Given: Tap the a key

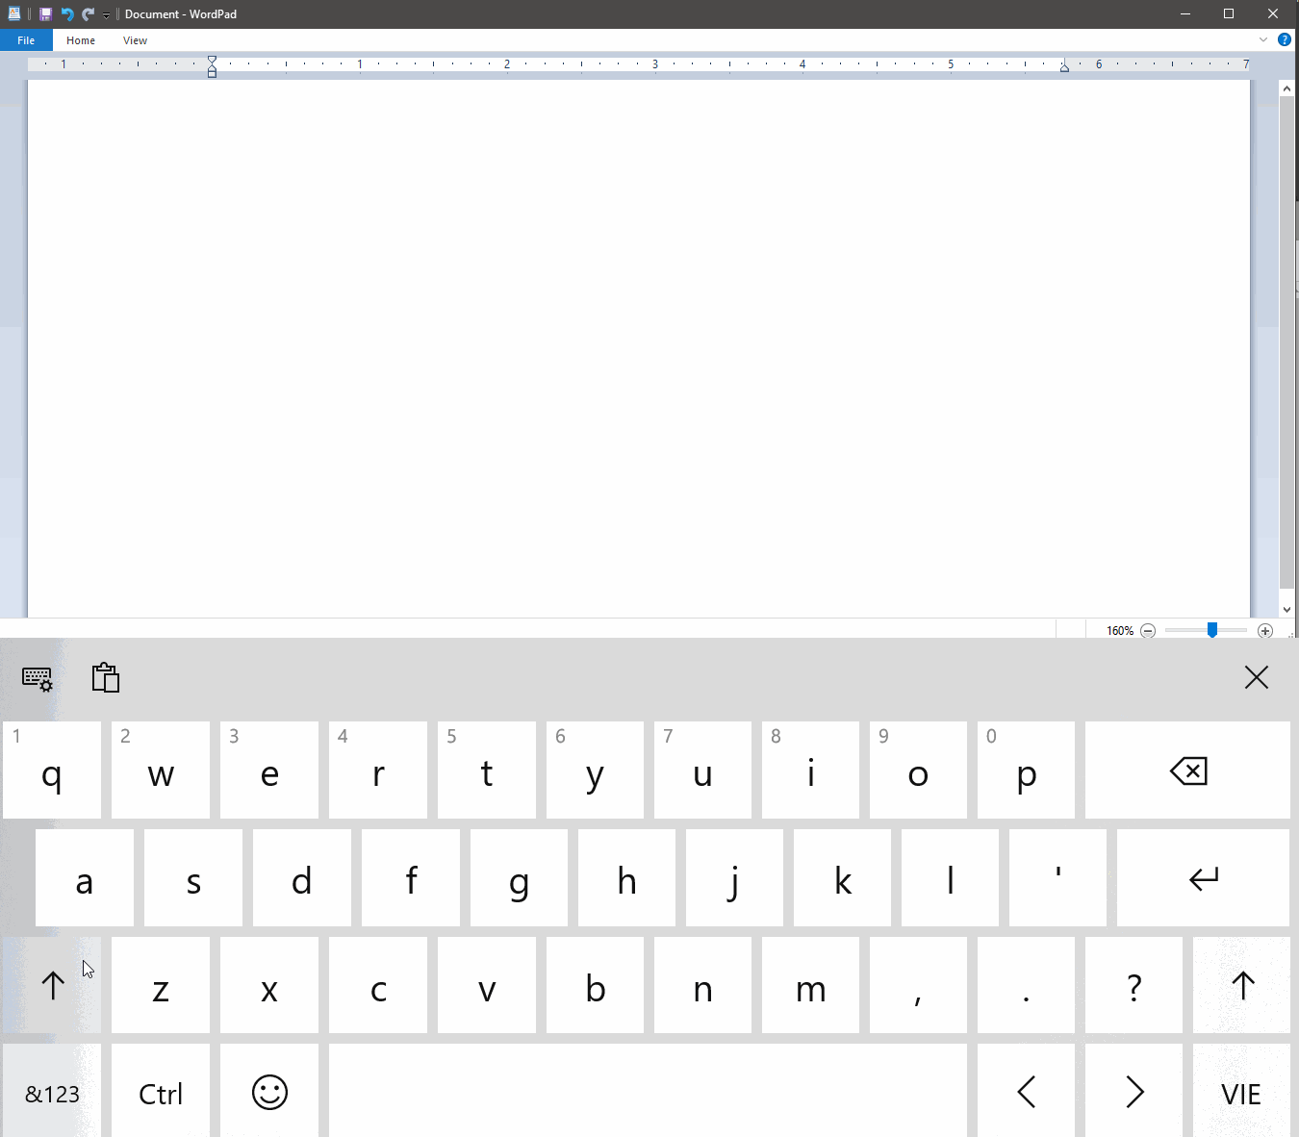Looking at the screenshot, I should pos(85,878).
